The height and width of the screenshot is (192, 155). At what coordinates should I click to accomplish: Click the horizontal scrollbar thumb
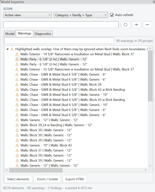[x=36, y=170]
